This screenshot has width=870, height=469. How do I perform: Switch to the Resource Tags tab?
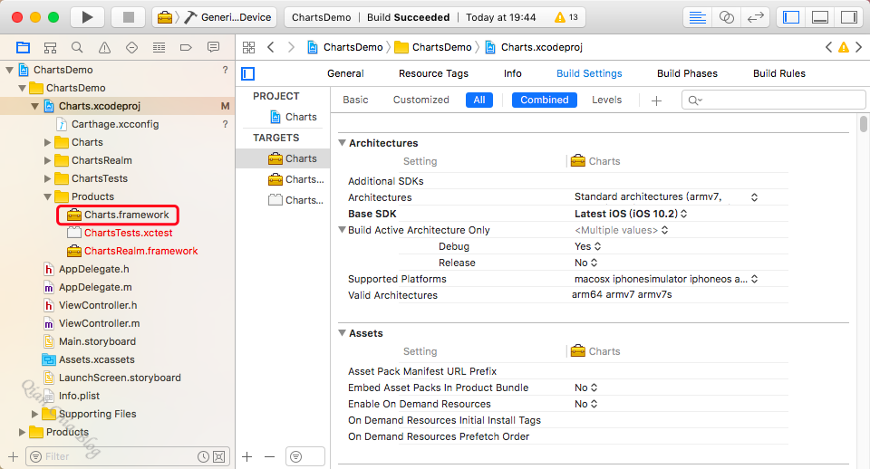point(433,73)
